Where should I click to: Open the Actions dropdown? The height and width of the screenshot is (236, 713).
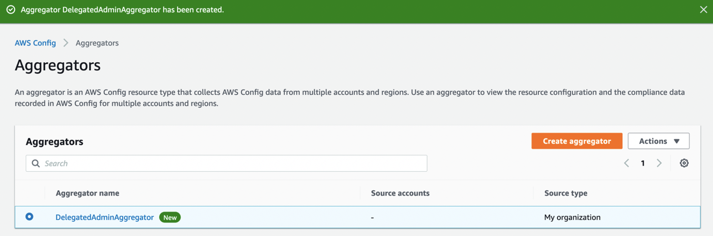pos(659,141)
